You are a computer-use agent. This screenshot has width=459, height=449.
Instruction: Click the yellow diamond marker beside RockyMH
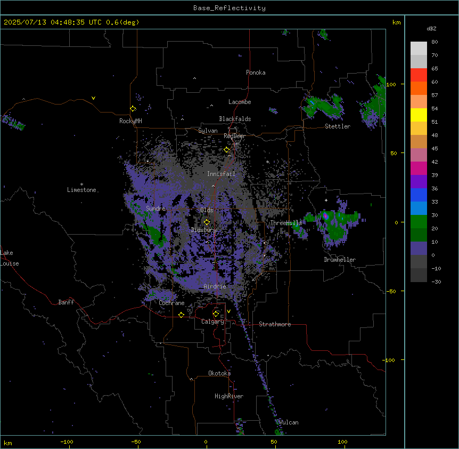tap(133, 109)
